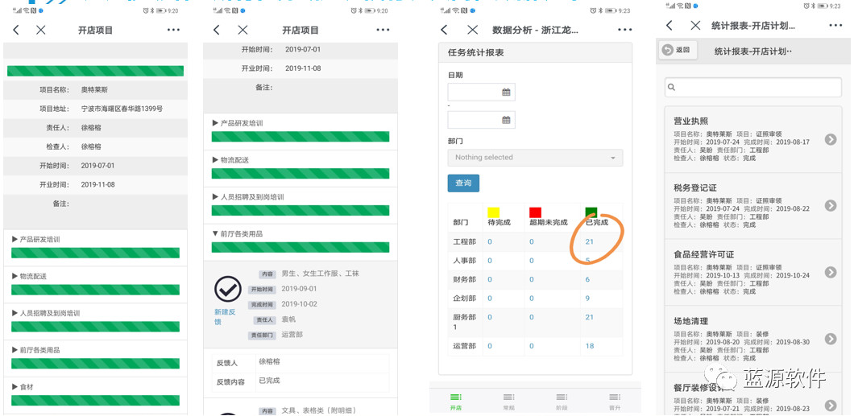Tap the arrow icon for 食品经营许可证
The height and width of the screenshot is (416, 854).
coord(830,273)
